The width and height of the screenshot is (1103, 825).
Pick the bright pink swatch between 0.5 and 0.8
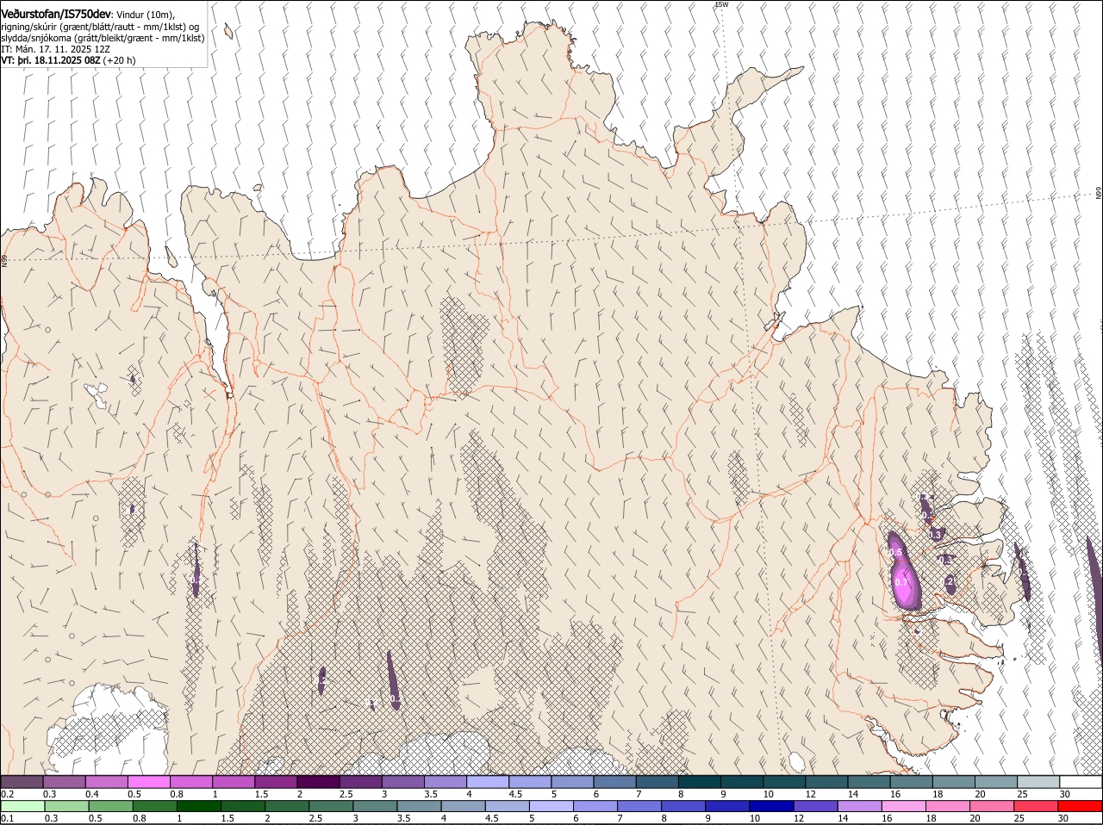[148, 782]
